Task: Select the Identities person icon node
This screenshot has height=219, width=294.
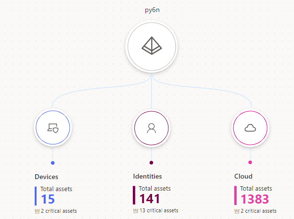Action: tap(151, 128)
